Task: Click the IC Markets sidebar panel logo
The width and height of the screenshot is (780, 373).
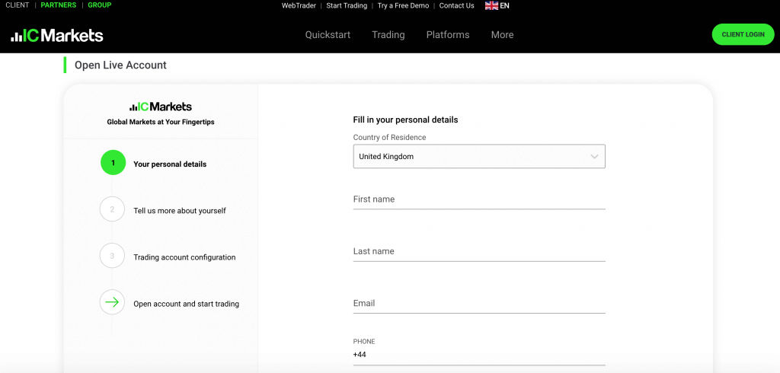Action: (x=161, y=107)
